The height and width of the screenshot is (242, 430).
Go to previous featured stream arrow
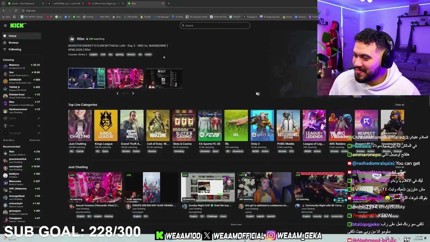pyautogui.click(x=117, y=93)
